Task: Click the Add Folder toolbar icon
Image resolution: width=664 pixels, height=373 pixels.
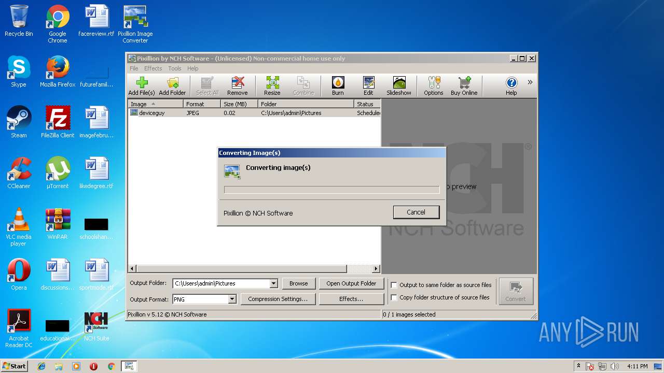Action: click(172, 86)
